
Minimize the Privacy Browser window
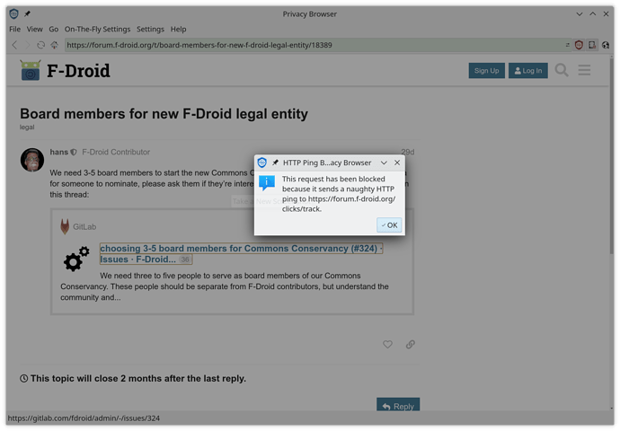580,13
